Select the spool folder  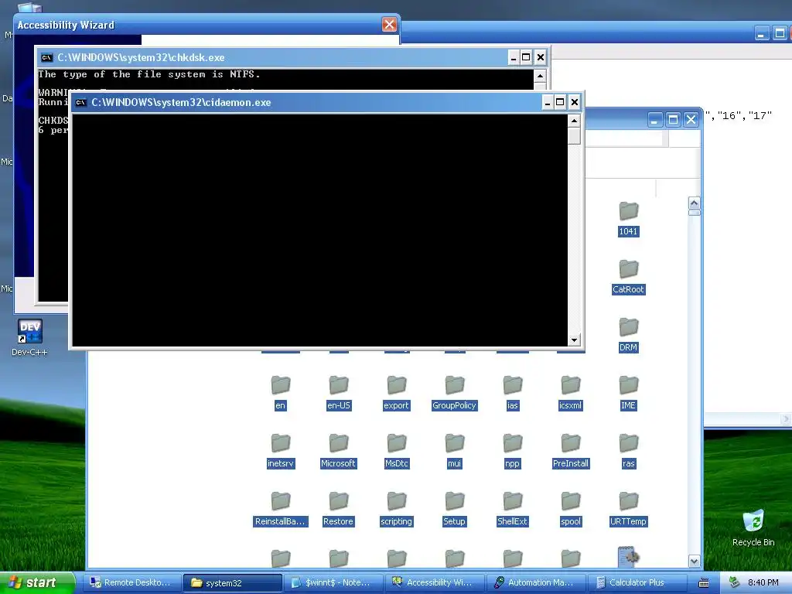coord(570,510)
